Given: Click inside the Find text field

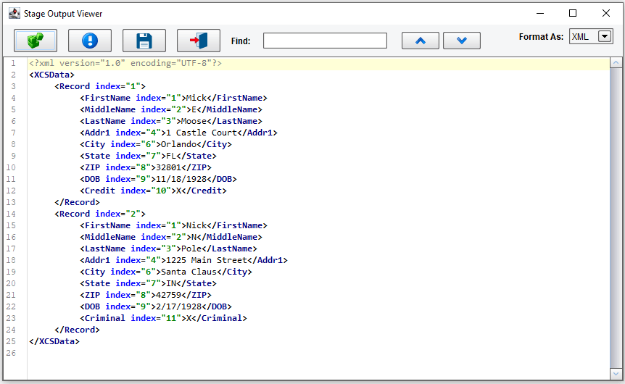Looking at the screenshot, I should coord(325,41).
